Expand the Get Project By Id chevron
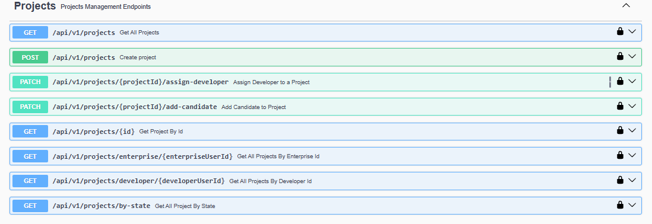The width and height of the screenshot is (652, 224). [632, 130]
